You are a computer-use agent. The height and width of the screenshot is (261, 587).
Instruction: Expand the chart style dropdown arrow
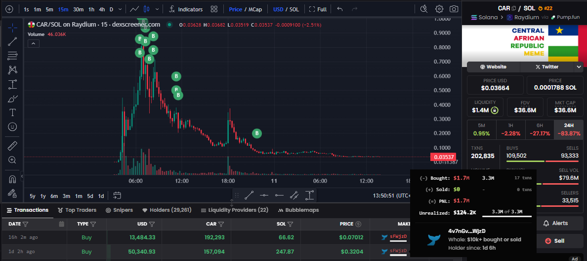(x=157, y=9)
